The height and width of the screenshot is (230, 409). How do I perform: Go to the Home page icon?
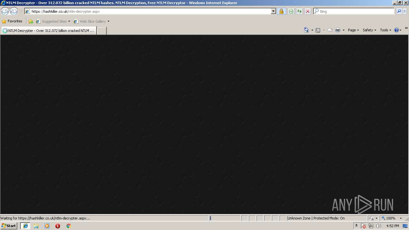coord(306,30)
